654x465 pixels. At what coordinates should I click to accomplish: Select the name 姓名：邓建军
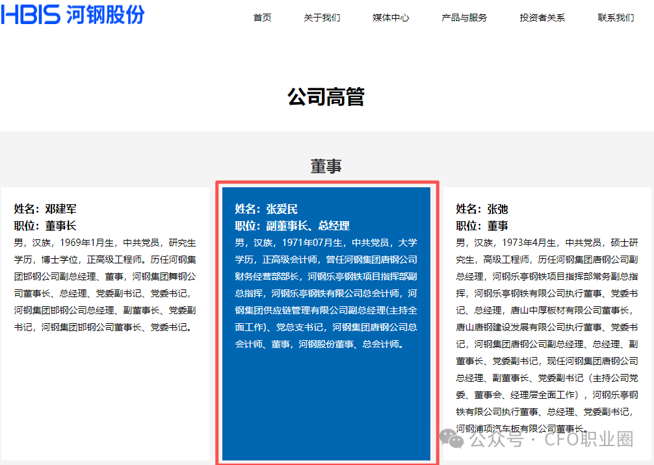coord(45,209)
